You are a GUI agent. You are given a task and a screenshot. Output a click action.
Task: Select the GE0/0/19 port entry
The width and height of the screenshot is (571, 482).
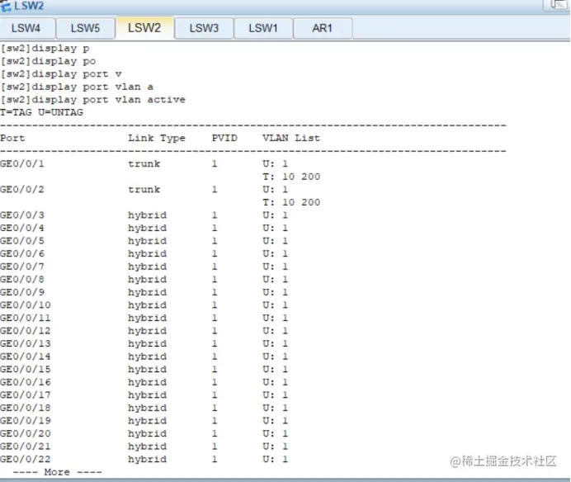(x=26, y=420)
